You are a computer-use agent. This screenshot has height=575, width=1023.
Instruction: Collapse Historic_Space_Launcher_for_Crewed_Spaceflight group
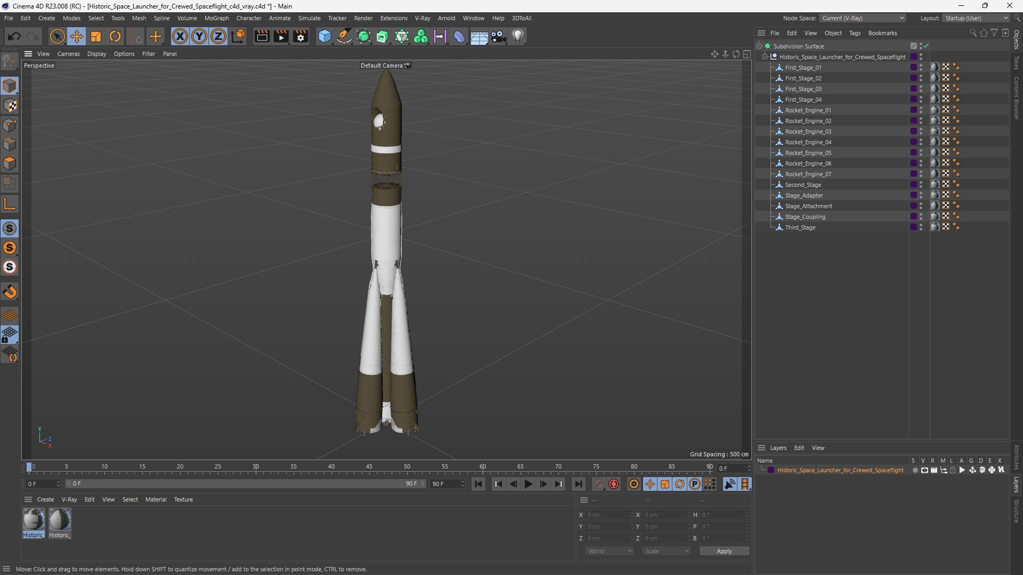[x=765, y=57]
